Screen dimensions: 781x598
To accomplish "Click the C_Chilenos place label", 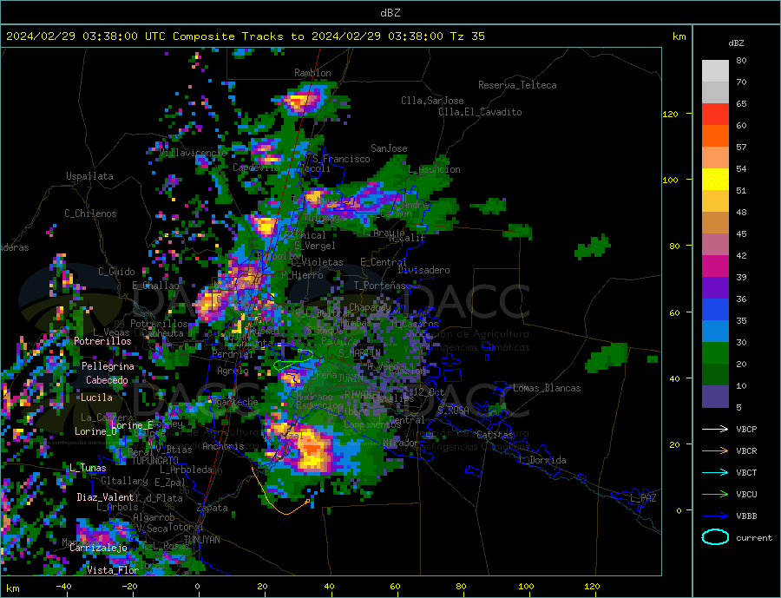I will click(x=90, y=214).
